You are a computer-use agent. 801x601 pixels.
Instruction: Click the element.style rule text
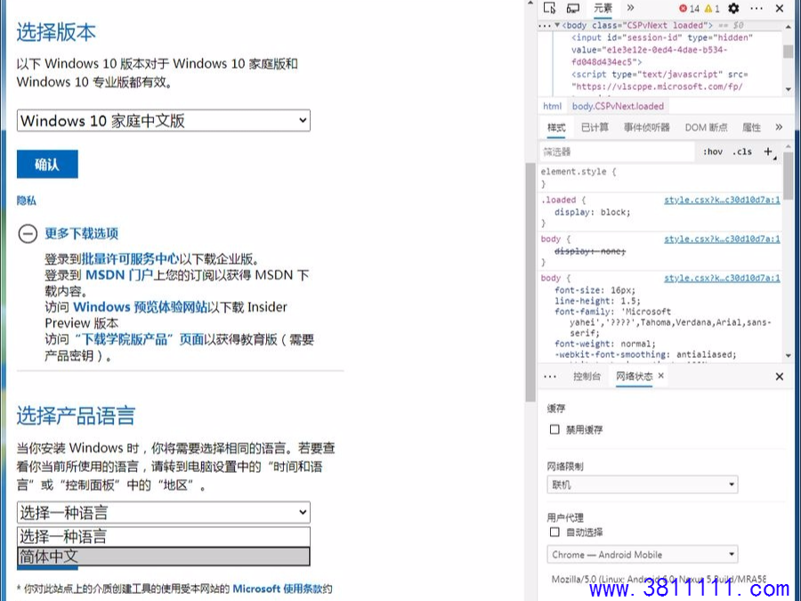[578, 172]
